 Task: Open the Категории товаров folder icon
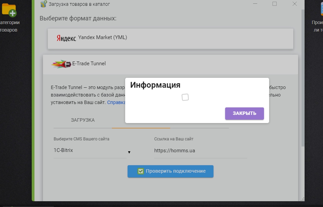click(9, 10)
